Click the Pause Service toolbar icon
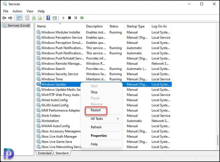Viewport: 220px width, 162px height. click(76, 18)
